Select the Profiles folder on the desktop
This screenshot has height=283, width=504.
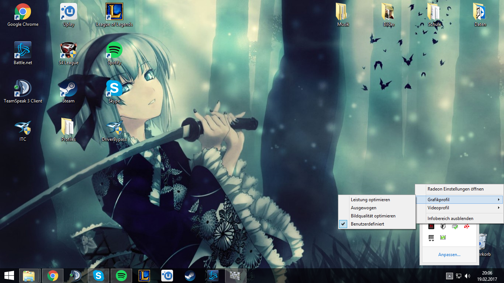[x=69, y=130]
